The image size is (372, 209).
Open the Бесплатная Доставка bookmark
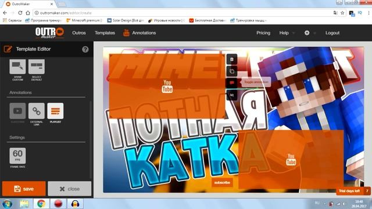pyautogui.click(x=208, y=20)
